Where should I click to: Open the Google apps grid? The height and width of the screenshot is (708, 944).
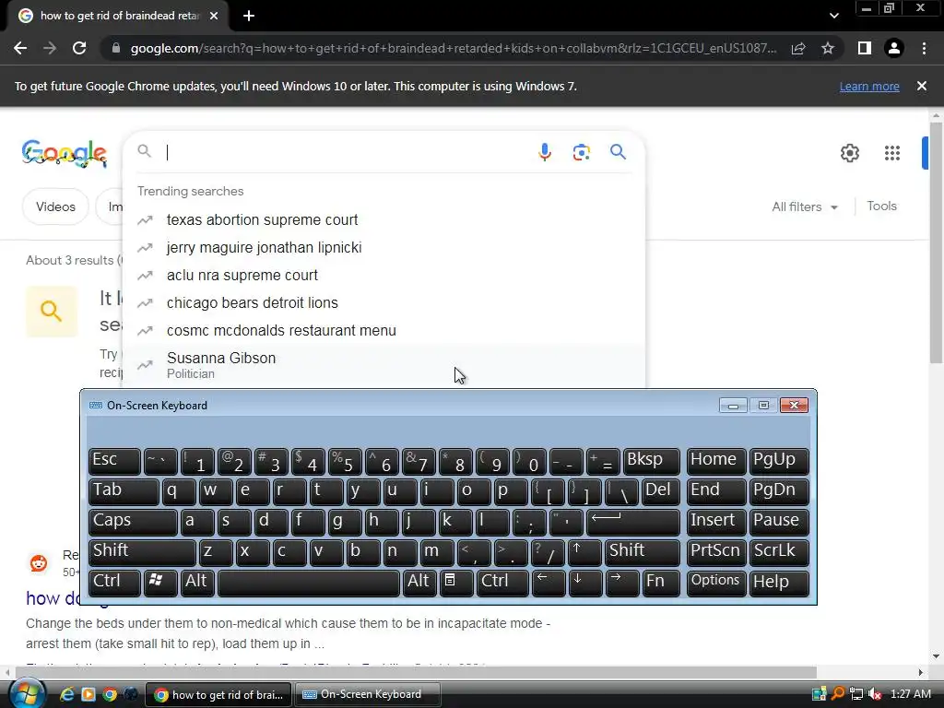pos(892,153)
